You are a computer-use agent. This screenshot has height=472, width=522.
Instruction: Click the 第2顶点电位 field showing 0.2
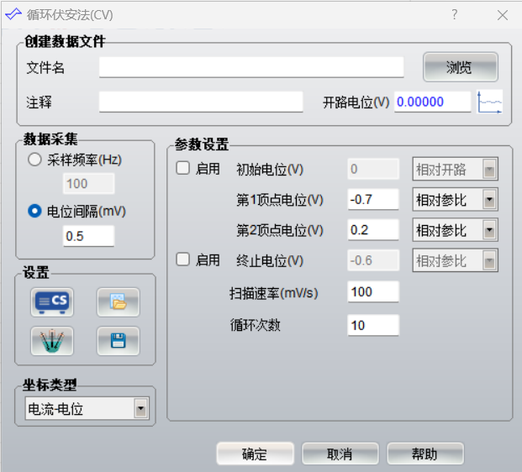coord(373,230)
